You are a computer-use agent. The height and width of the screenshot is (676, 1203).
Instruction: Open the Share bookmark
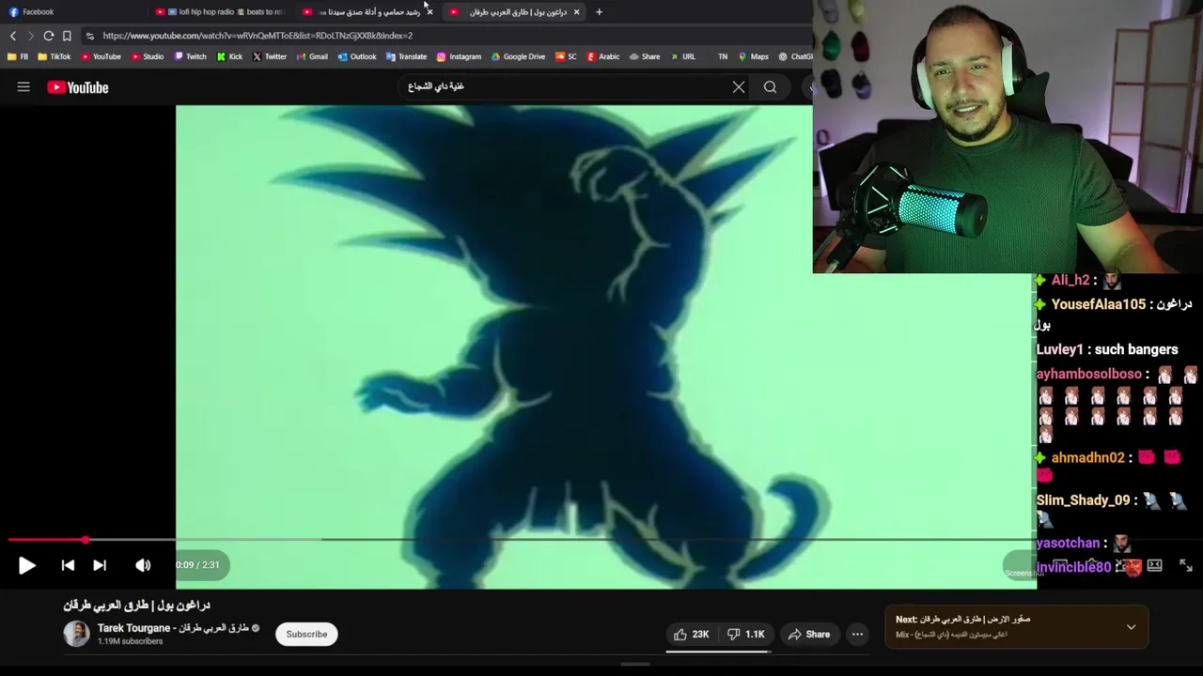pyautogui.click(x=644, y=56)
